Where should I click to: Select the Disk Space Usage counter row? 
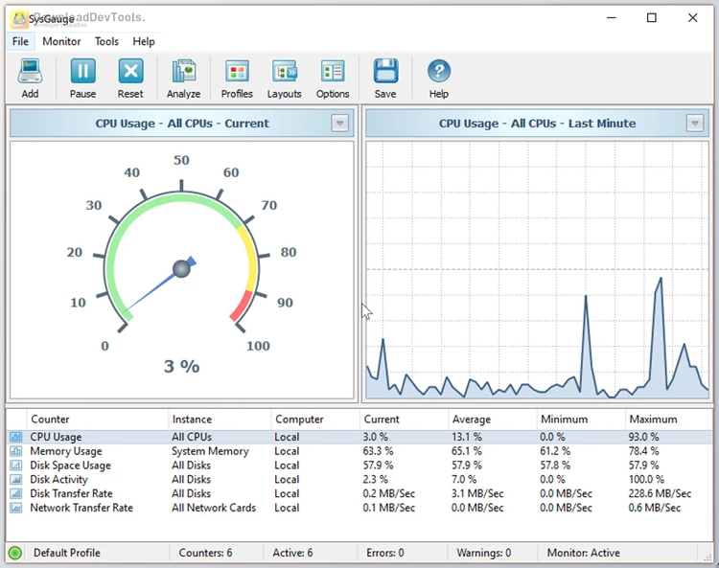tap(359, 466)
